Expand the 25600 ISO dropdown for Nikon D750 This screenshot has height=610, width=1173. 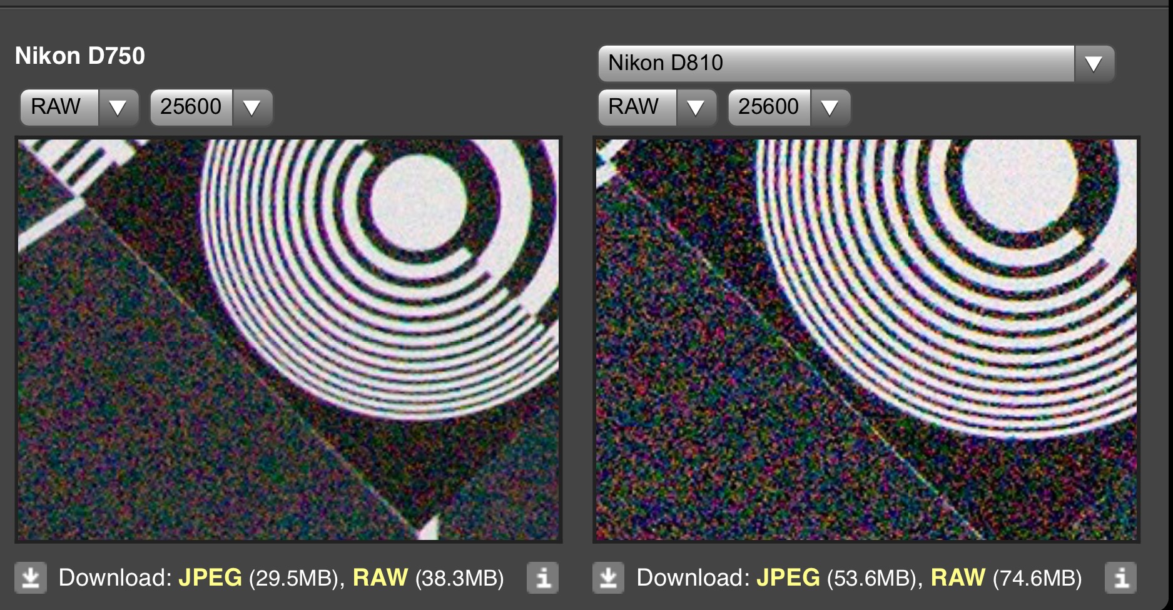coord(191,108)
